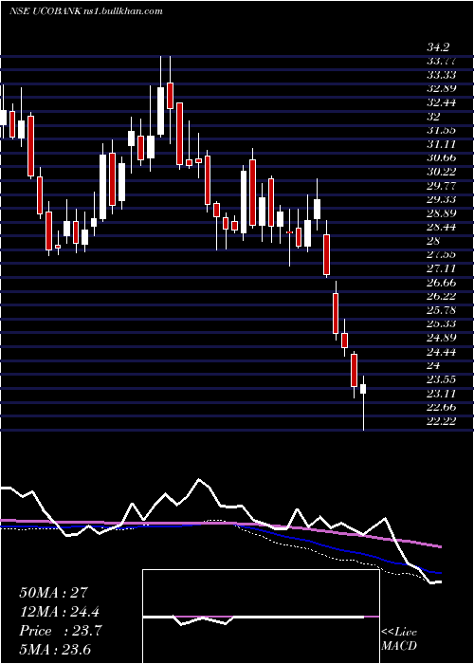Click the 23.11 price label
The height and width of the screenshot is (664, 474).
point(441,394)
